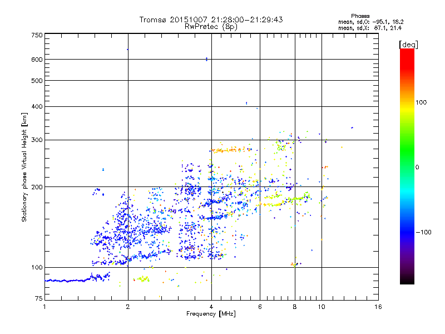The width and height of the screenshot is (445, 334).
Task: Click the colorbar tick label "0"
Action: click(417, 168)
